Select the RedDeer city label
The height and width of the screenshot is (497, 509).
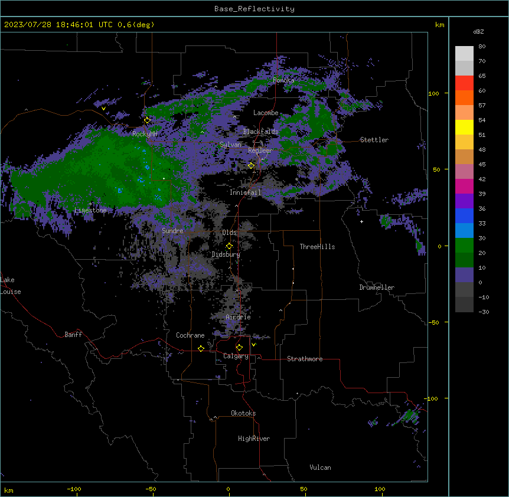point(260,151)
